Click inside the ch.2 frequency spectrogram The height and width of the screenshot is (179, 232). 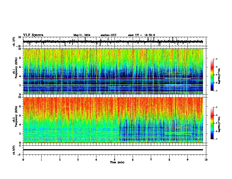pyautogui.click(x=113, y=120)
